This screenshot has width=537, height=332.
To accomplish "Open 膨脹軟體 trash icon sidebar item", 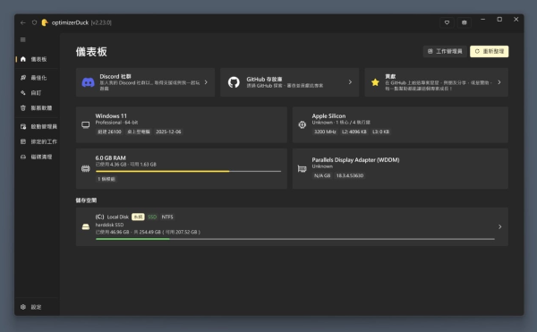I will click(38, 107).
